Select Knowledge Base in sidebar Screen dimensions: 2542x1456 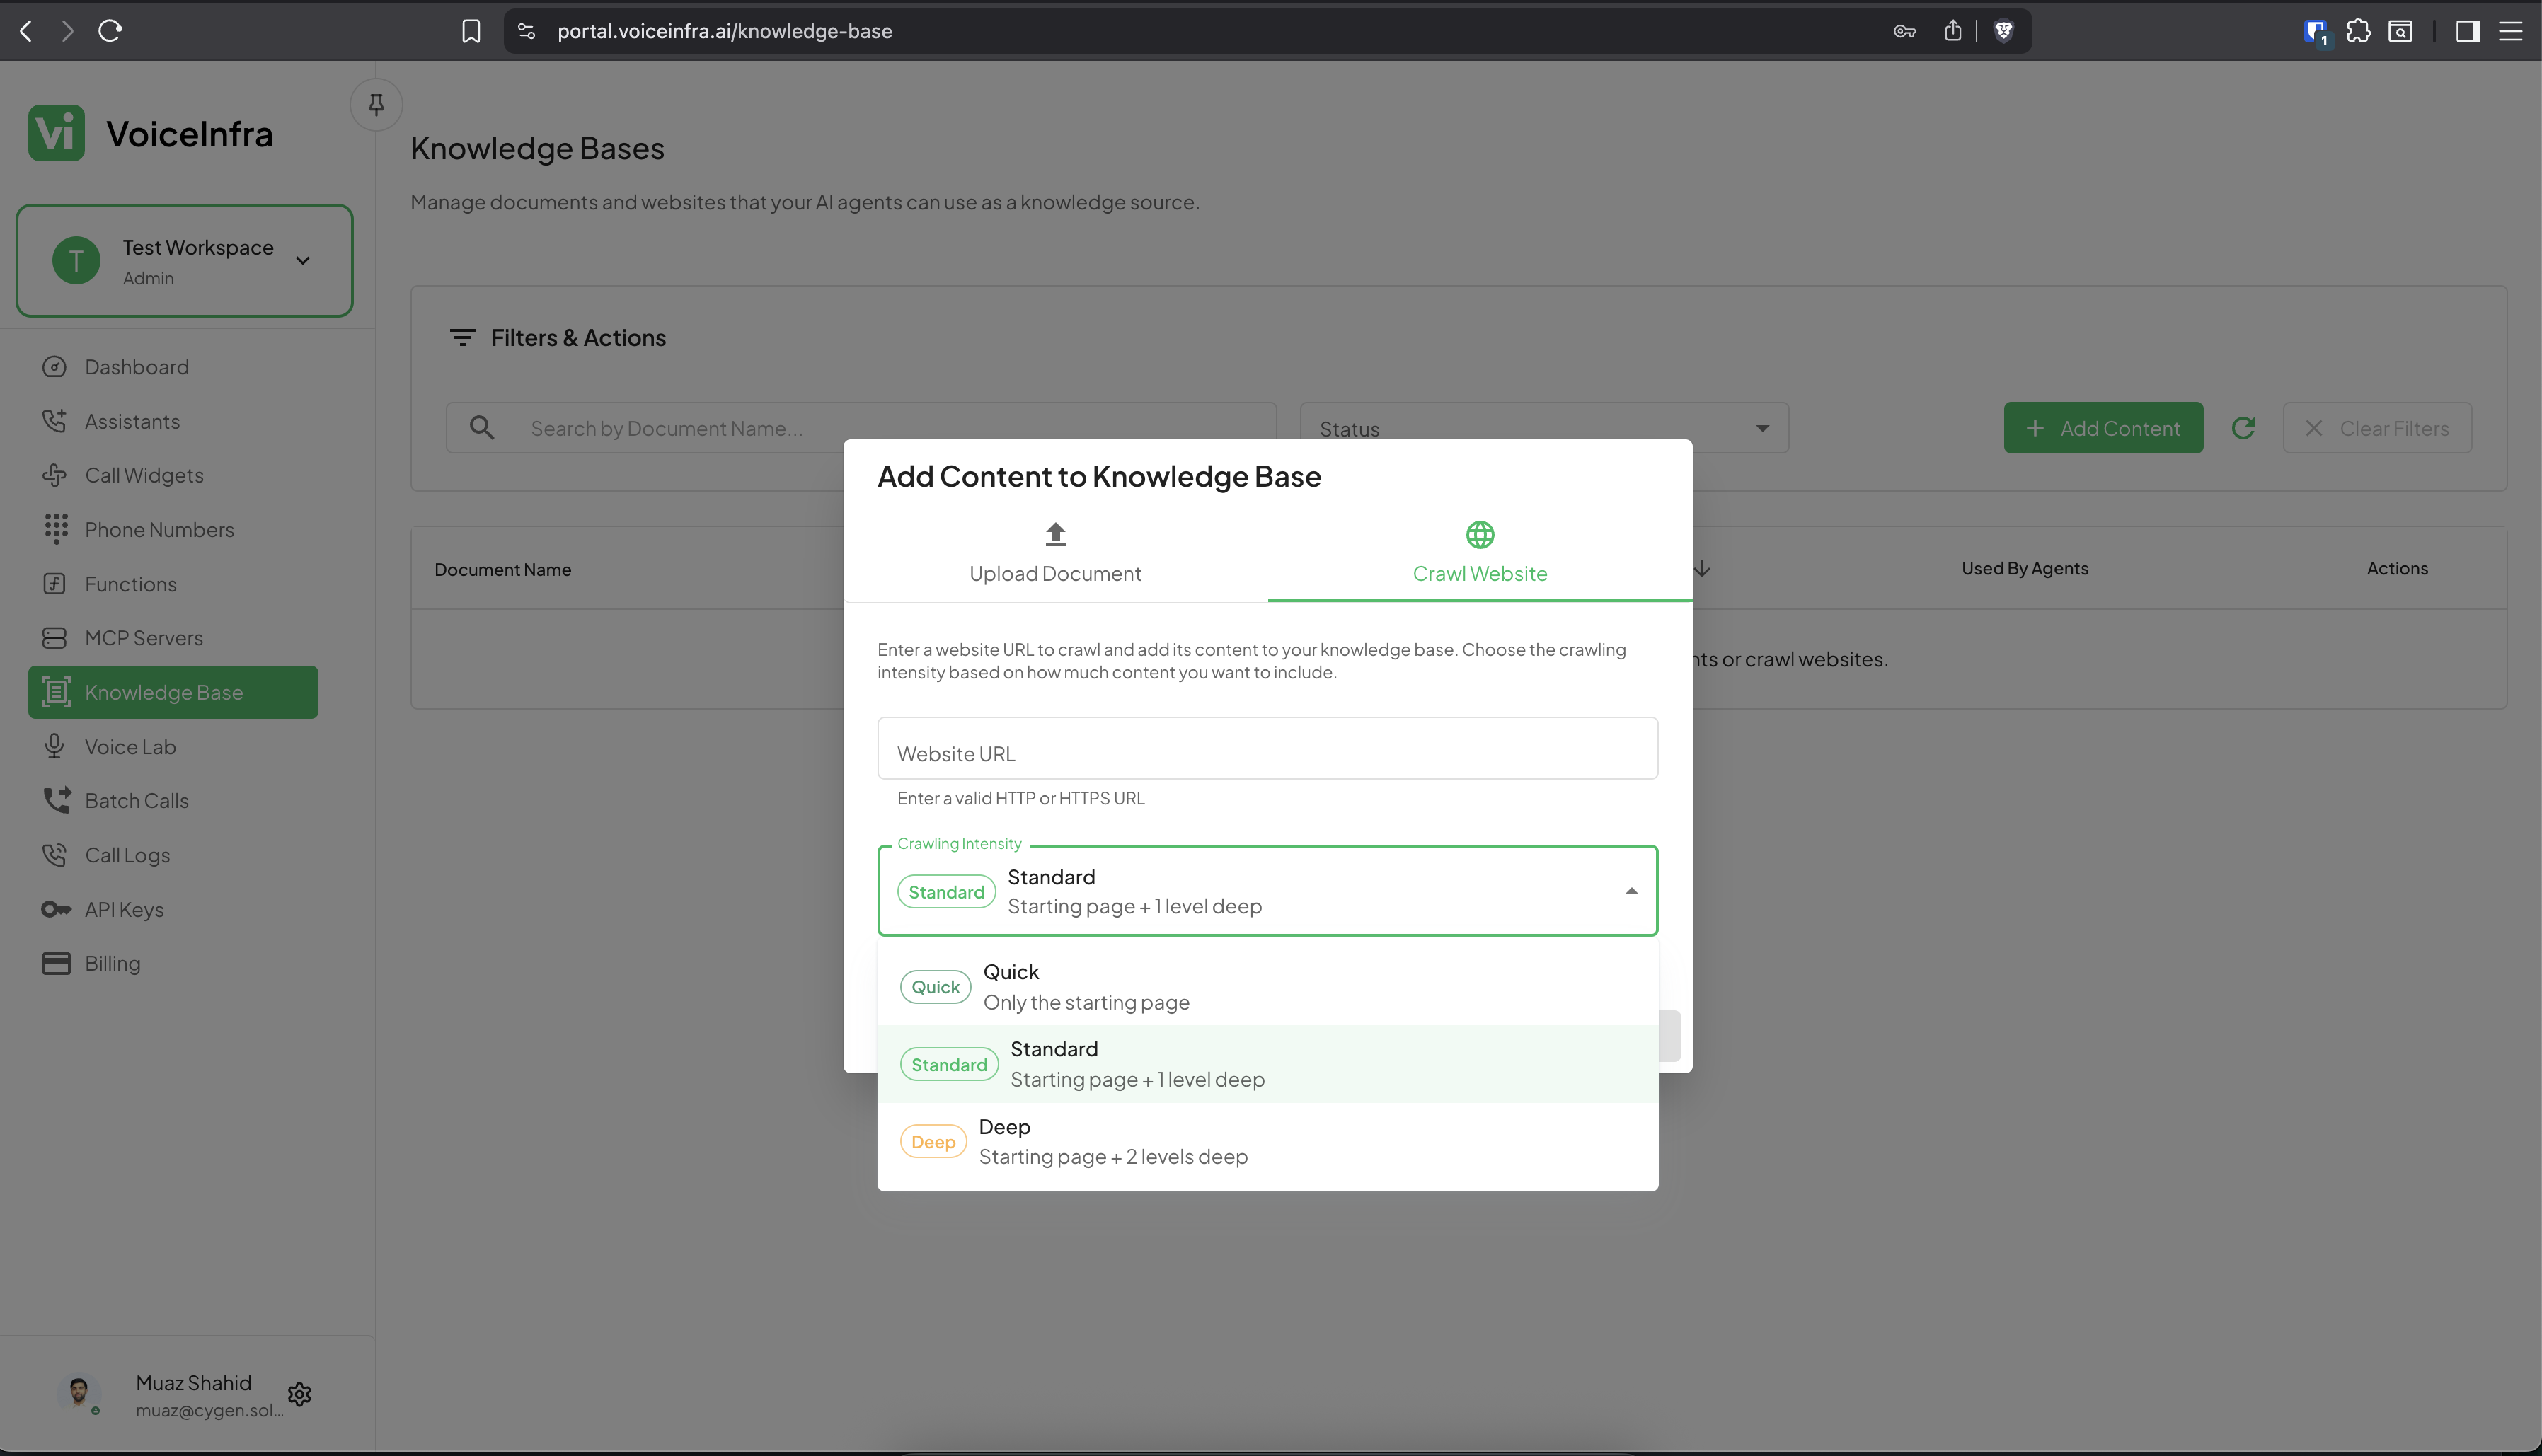173,692
